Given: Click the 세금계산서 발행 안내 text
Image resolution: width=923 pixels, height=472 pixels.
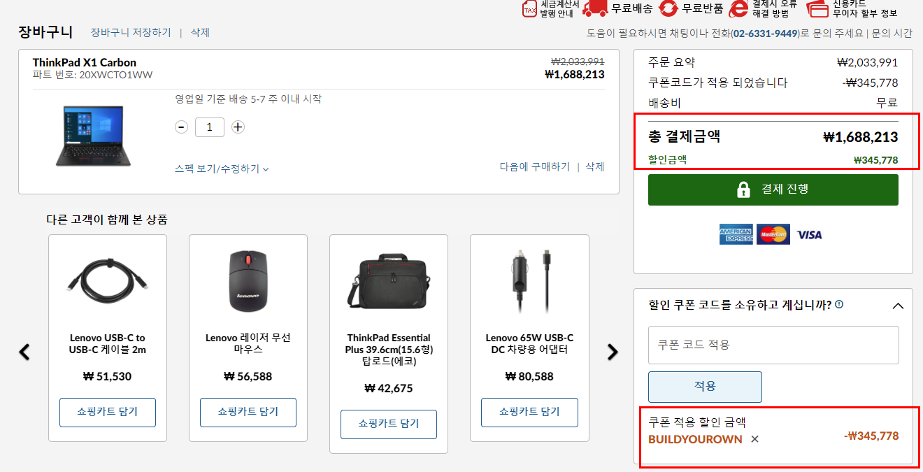Looking at the screenshot, I should [559, 9].
